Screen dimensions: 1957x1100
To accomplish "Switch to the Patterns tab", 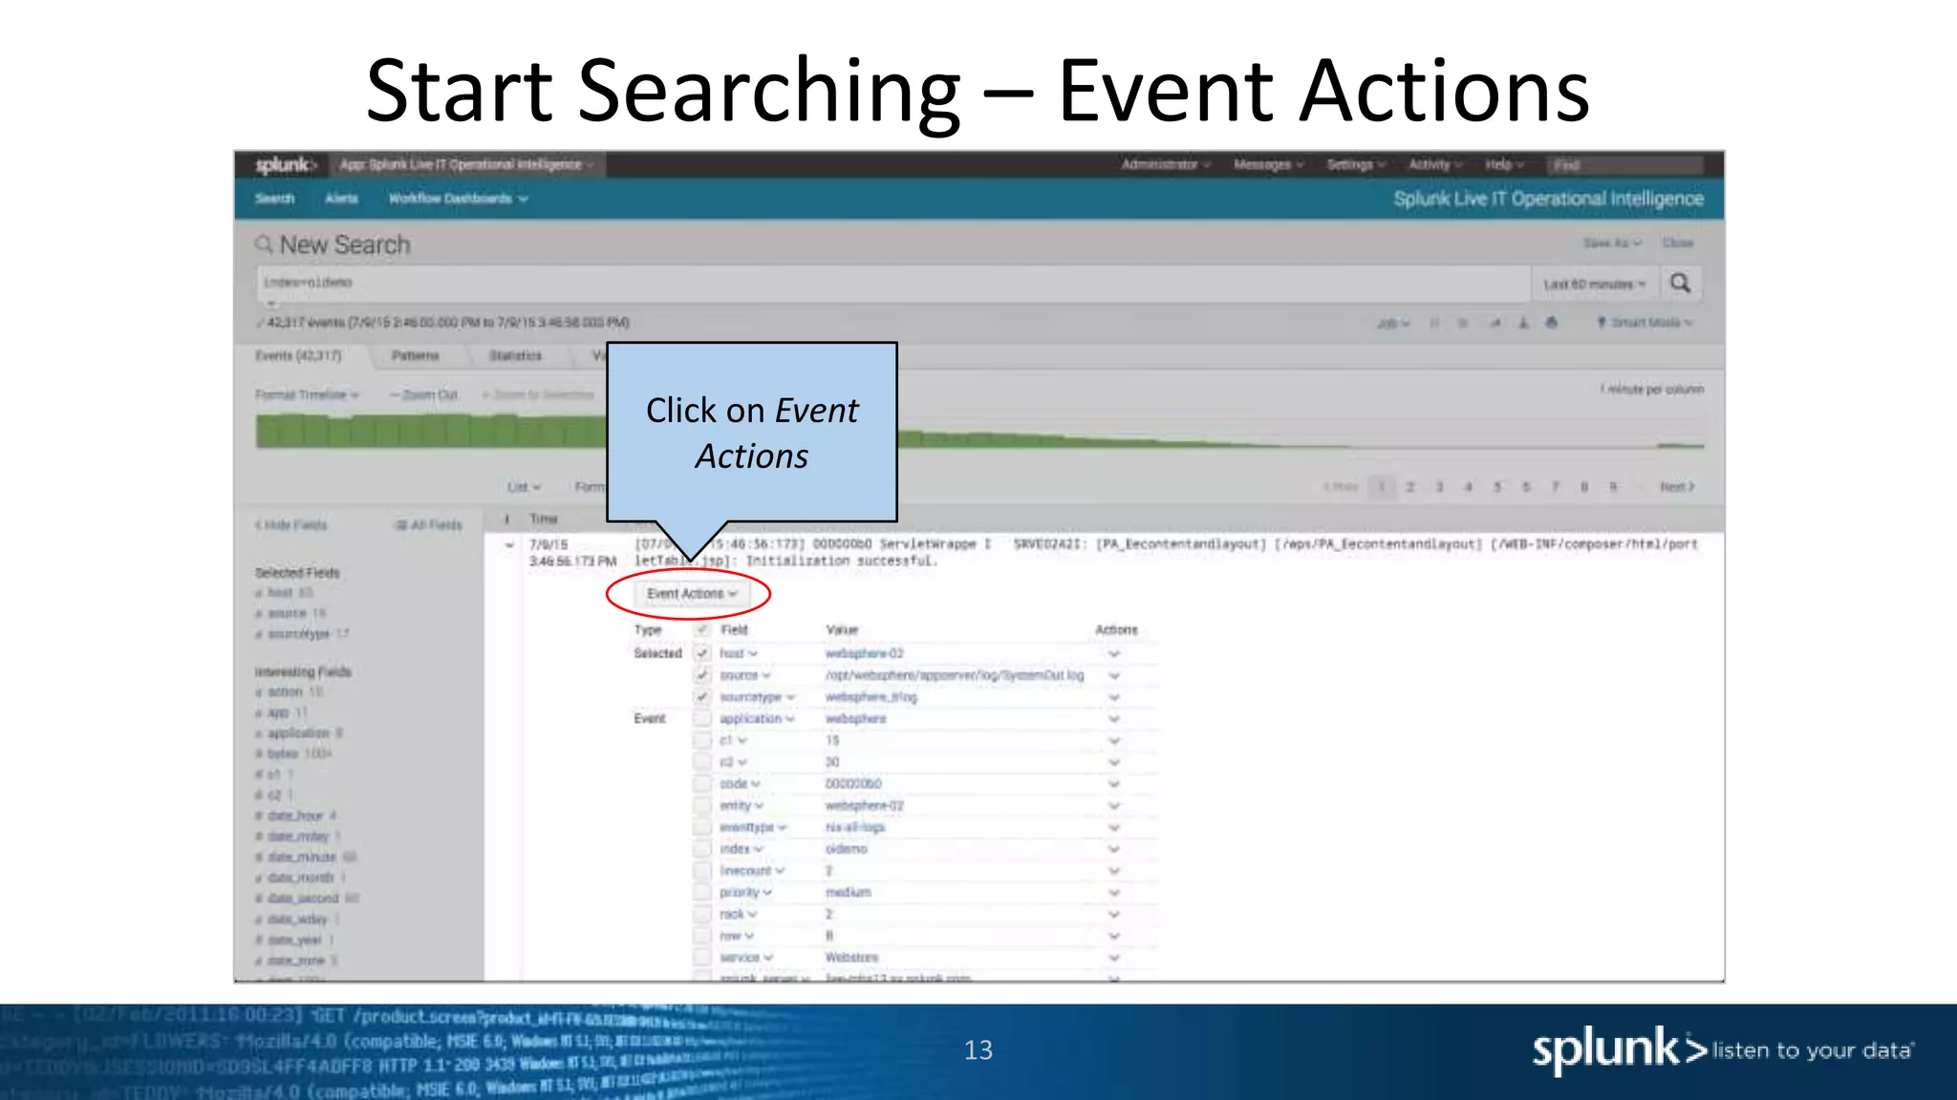I will coord(415,356).
